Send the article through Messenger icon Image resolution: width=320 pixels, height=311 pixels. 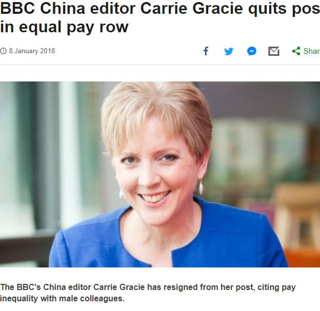(252, 51)
